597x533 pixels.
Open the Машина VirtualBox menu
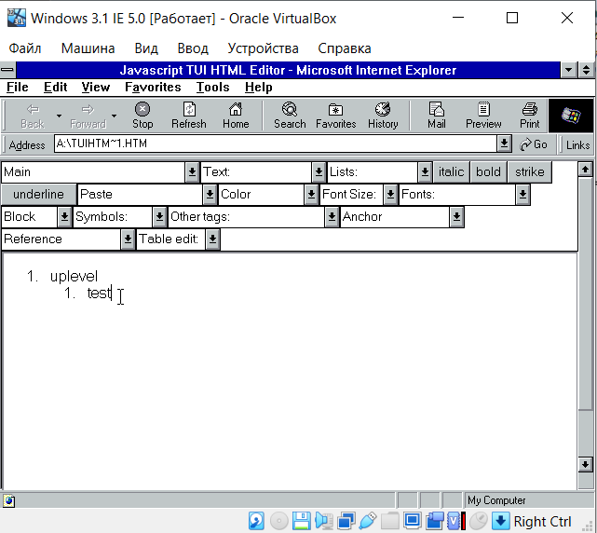point(88,48)
